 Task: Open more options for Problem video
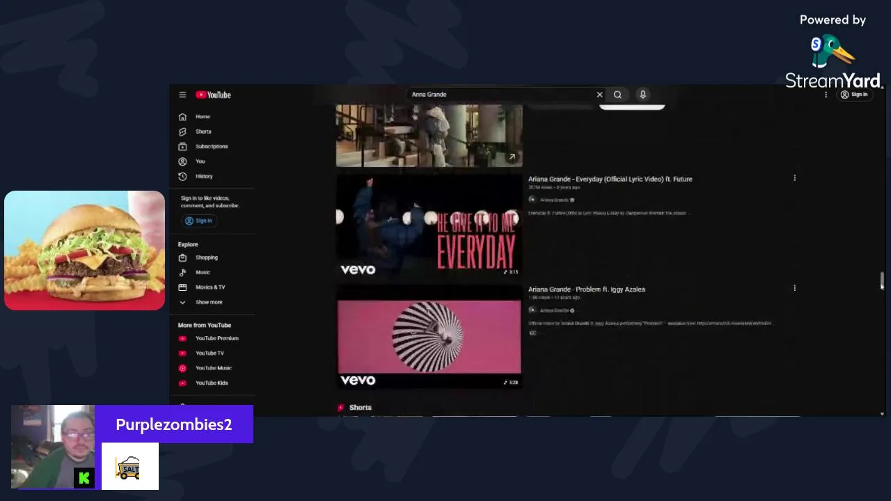(x=794, y=288)
